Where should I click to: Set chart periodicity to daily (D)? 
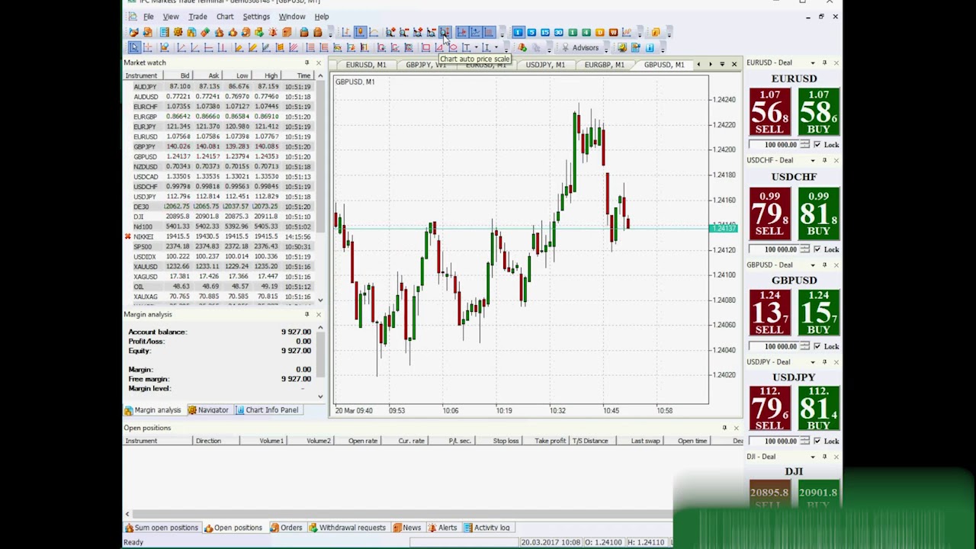599,32
